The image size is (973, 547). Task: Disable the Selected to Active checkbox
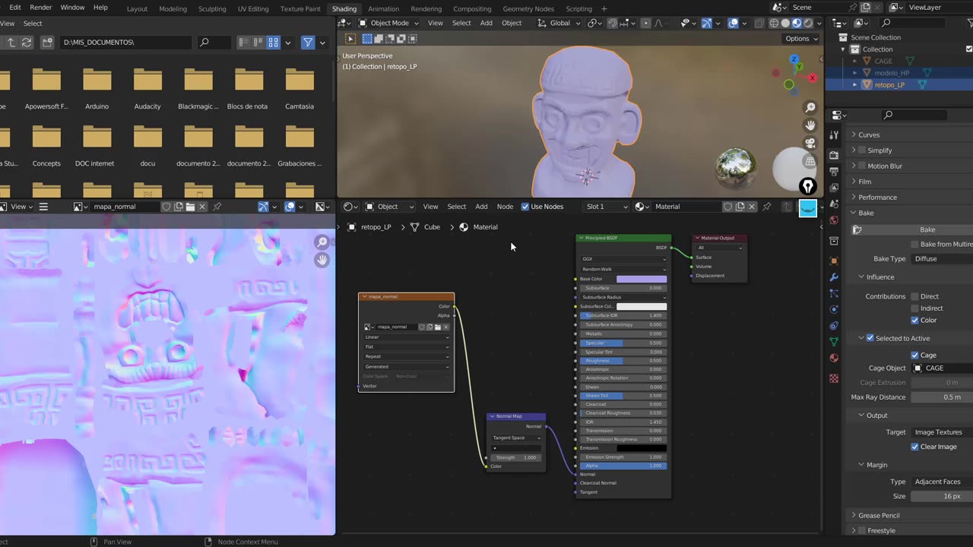click(x=870, y=338)
